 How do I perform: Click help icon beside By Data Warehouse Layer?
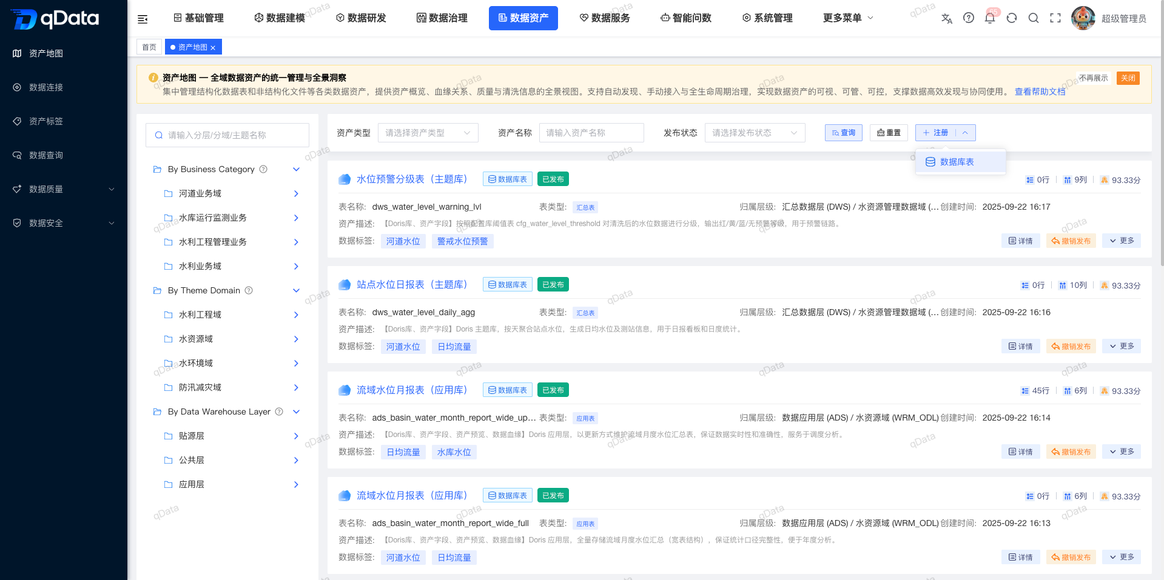(x=279, y=412)
